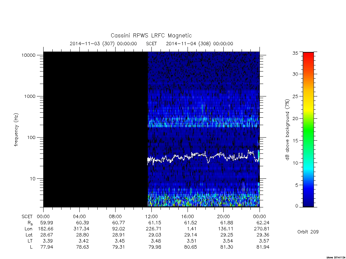346x259 pixels.
Task: Click the 100 frequency tick label
Action: [31, 138]
